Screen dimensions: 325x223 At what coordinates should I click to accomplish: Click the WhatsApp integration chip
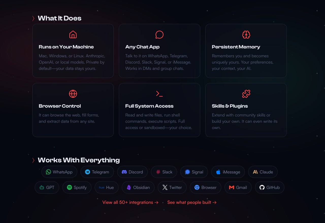click(59, 172)
